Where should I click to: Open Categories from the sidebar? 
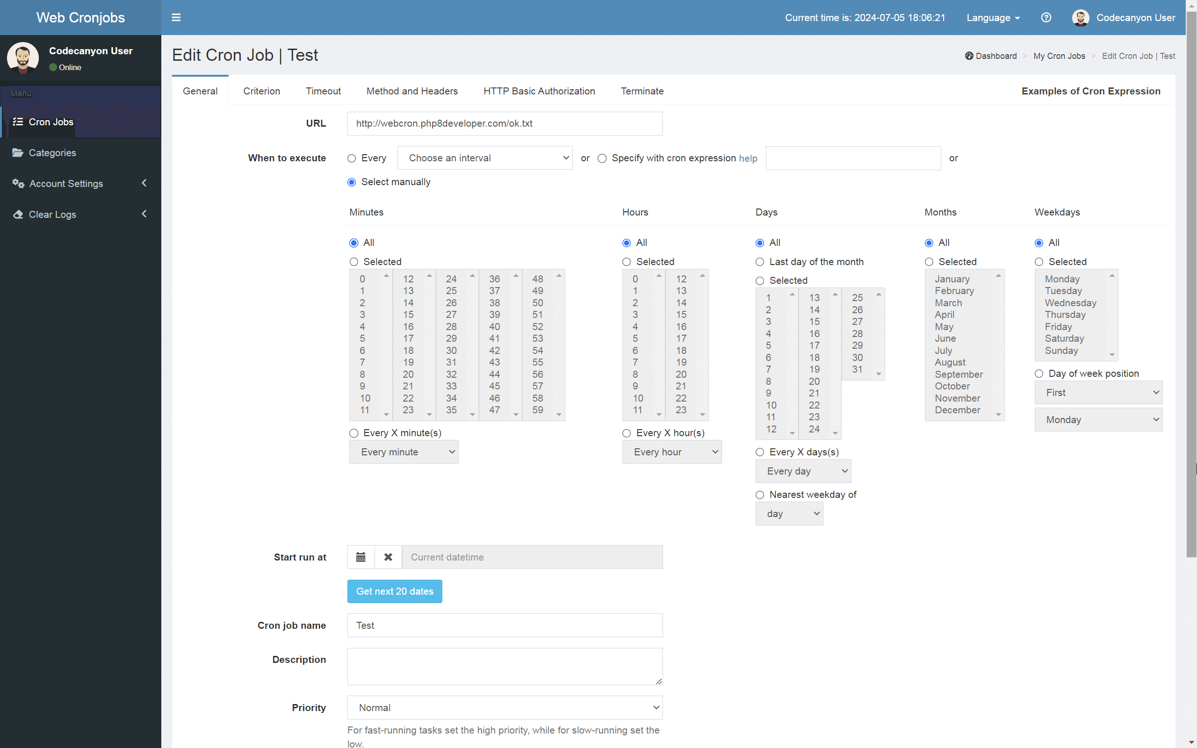52,152
